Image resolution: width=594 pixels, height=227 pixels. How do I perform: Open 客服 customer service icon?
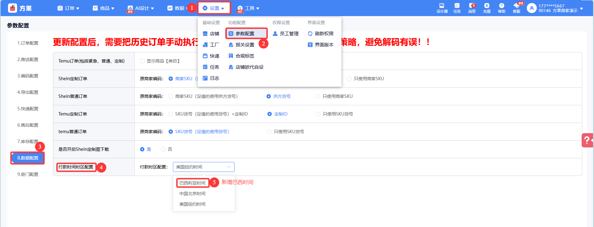tap(516, 8)
